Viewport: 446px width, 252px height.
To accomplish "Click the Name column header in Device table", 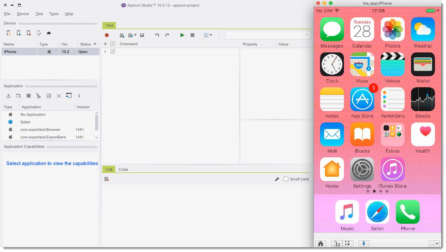I will coord(19,44).
